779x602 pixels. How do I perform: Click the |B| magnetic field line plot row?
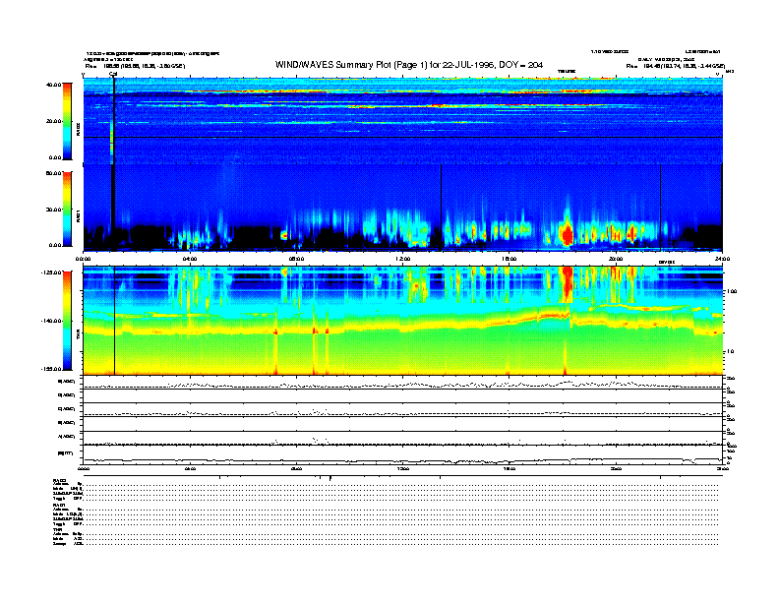click(402, 455)
